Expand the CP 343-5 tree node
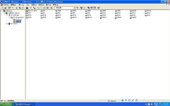 click(x=7, y=24)
